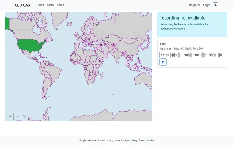Reset the map view
The image size is (233, 145).
pos(24,116)
